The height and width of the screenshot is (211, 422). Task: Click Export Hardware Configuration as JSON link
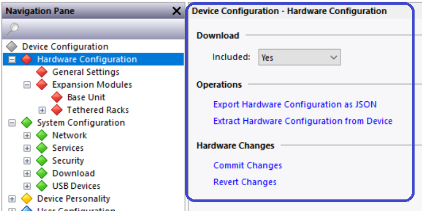[x=295, y=104]
